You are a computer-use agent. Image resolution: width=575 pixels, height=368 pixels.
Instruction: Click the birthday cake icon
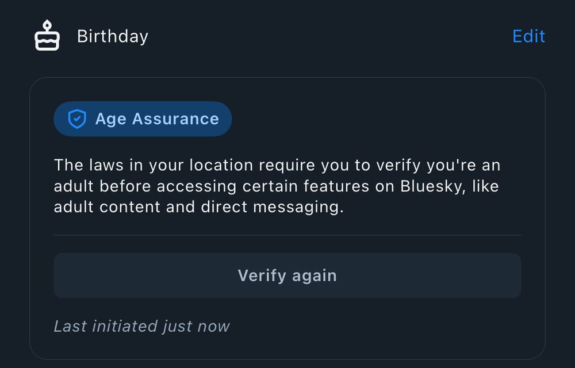47,36
